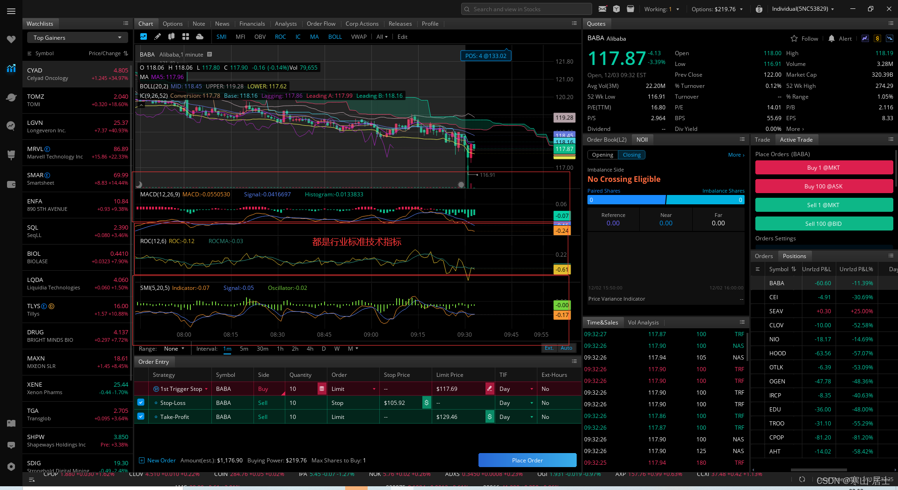Switch to the Orders tab
The height and width of the screenshot is (490, 898).
point(764,256)
